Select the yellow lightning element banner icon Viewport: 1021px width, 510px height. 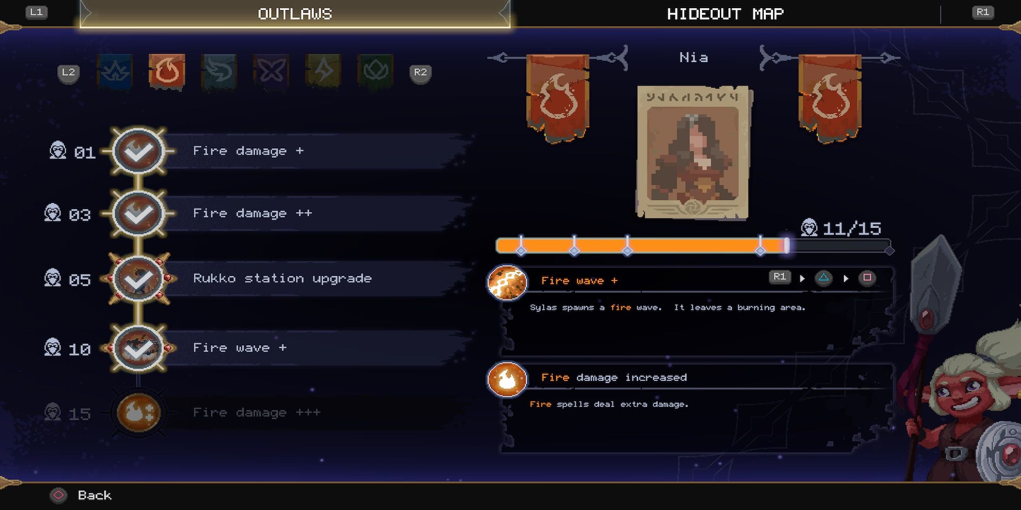pos(323,72)
